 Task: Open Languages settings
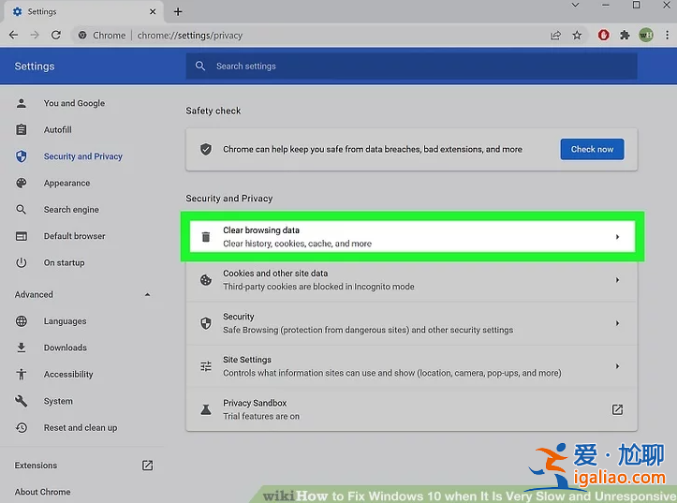coord(65,321)
